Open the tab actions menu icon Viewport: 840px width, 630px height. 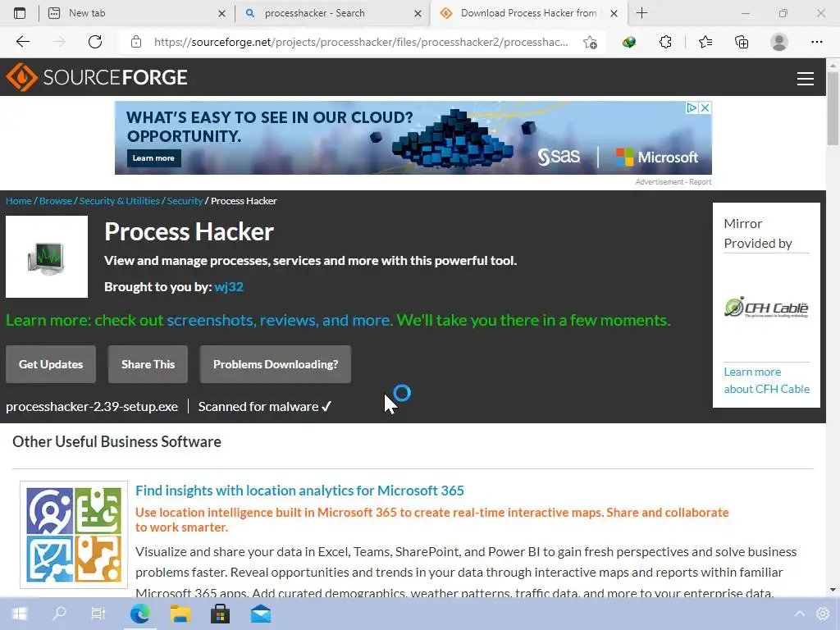coord(20,13)
